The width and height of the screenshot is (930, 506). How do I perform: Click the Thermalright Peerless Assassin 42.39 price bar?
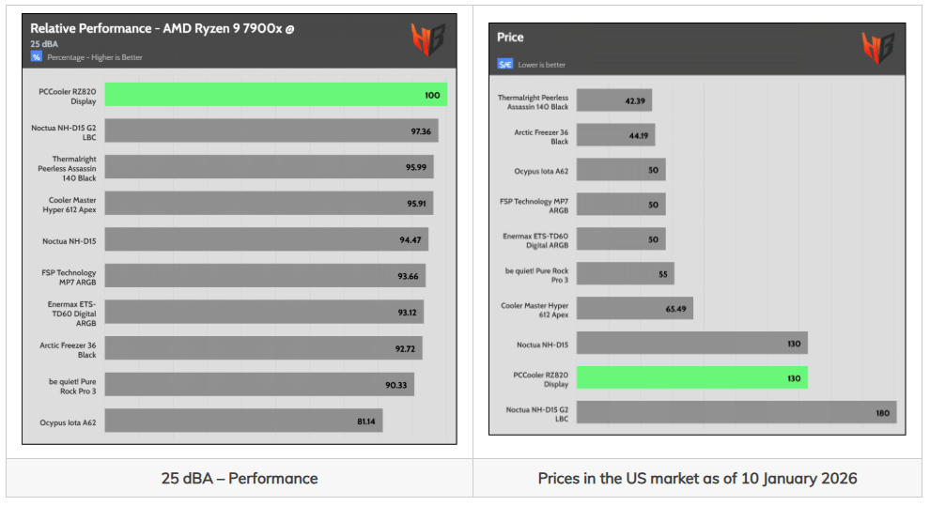click(x=614, y=100)
